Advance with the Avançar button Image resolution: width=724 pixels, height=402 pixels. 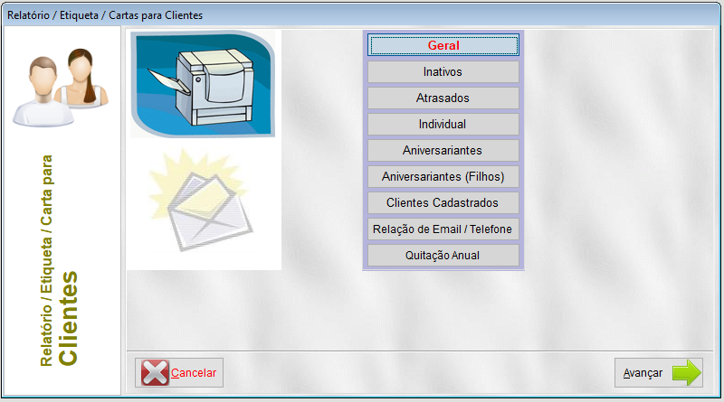(659, 372)
